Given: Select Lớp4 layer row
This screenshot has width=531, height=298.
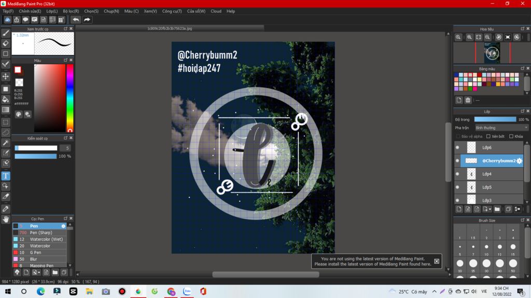Looking at the screenshot, I should (x=489, y=174).
